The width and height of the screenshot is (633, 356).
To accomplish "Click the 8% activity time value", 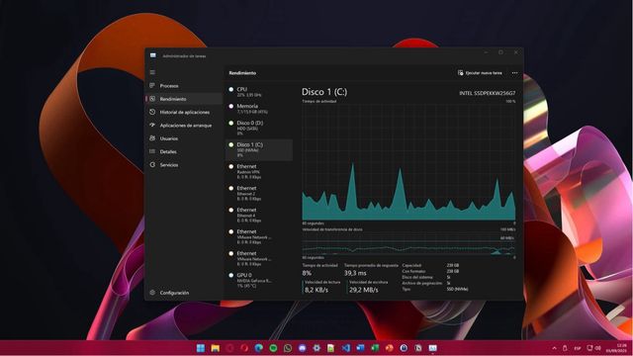I will [307, 273].
